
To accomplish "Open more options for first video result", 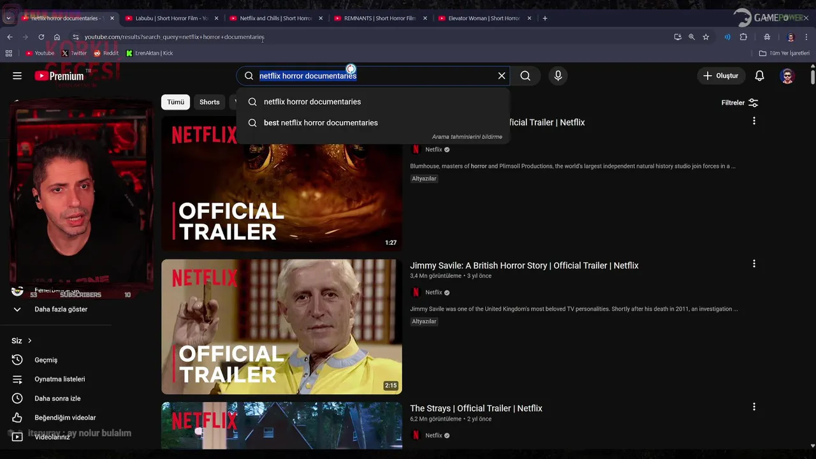I will point(754,120).
